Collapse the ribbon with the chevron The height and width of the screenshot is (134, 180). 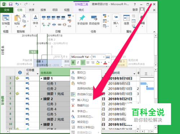tap(154, 32)
